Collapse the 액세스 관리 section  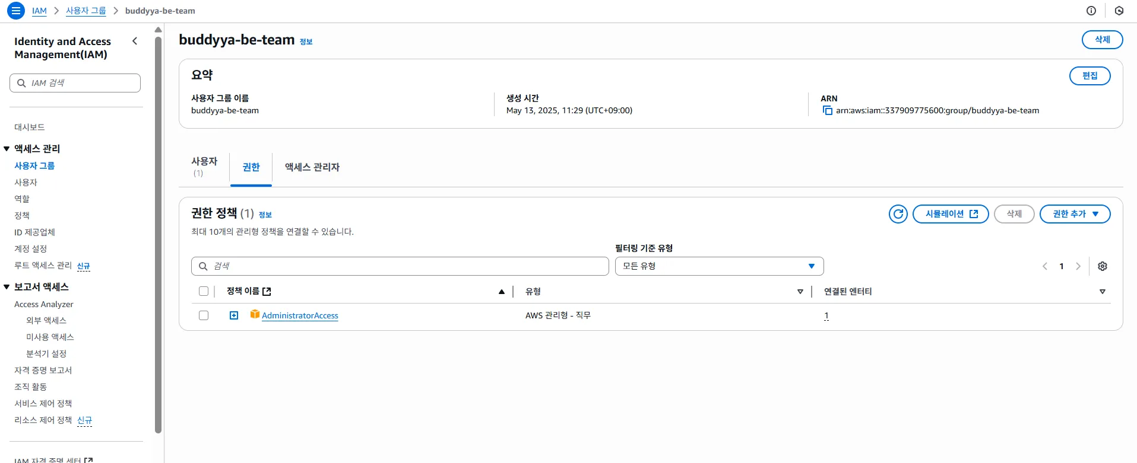pyautogui.click(x=7, y=149)
